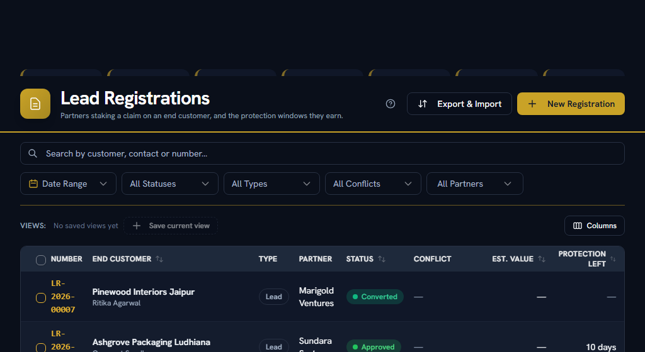
Task: Open registration LR-2026-00007
Action: pos(63,297)
